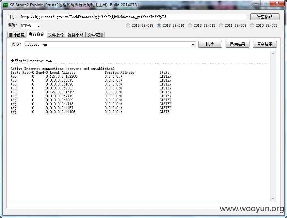Viewport: 287px width, 218px height.
Task: Maximize the K8 Struts2 Exploit window
Action: coord(265,3)
